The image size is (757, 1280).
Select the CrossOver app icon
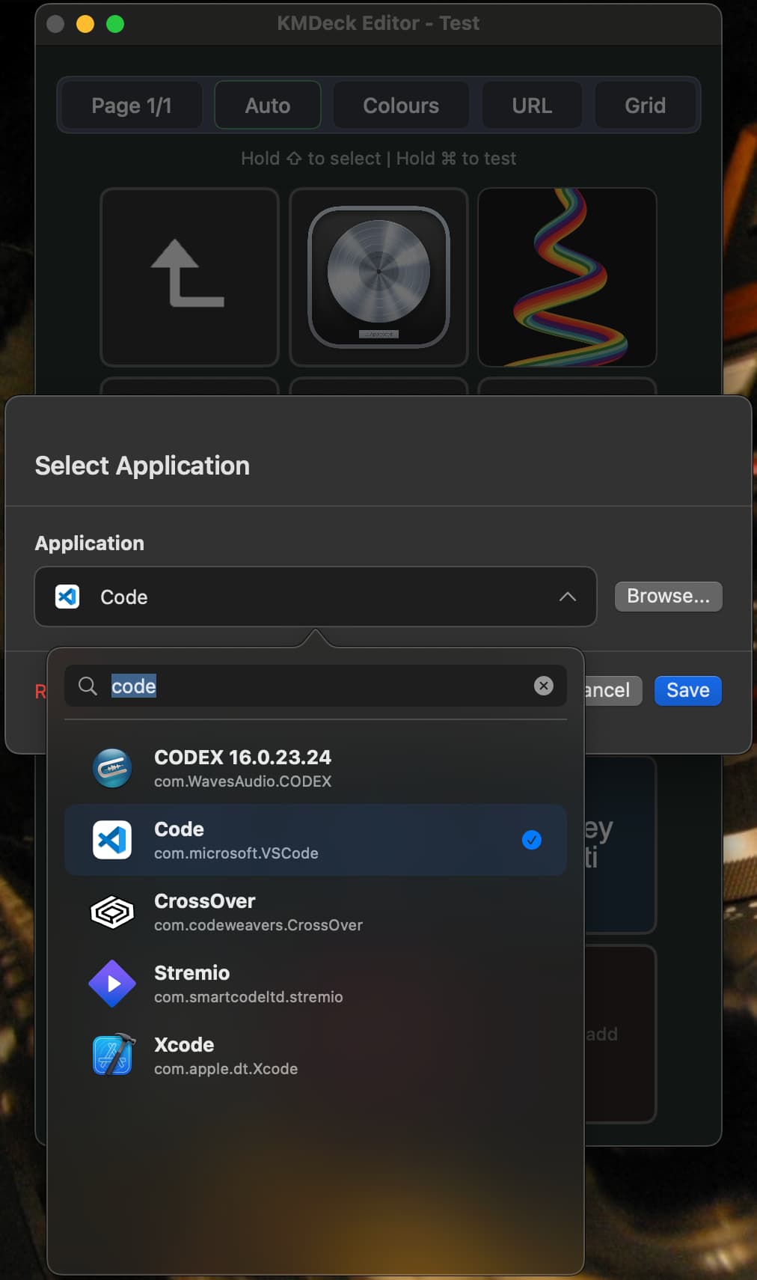112,912
